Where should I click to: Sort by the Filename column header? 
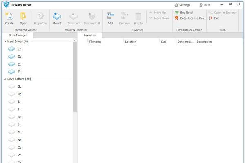click(105, 42)
